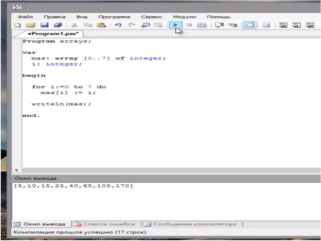This screenshot has height=241, width=321.
Task: Click the horizontal scrollbar left arrow
Action: point(16,170)
